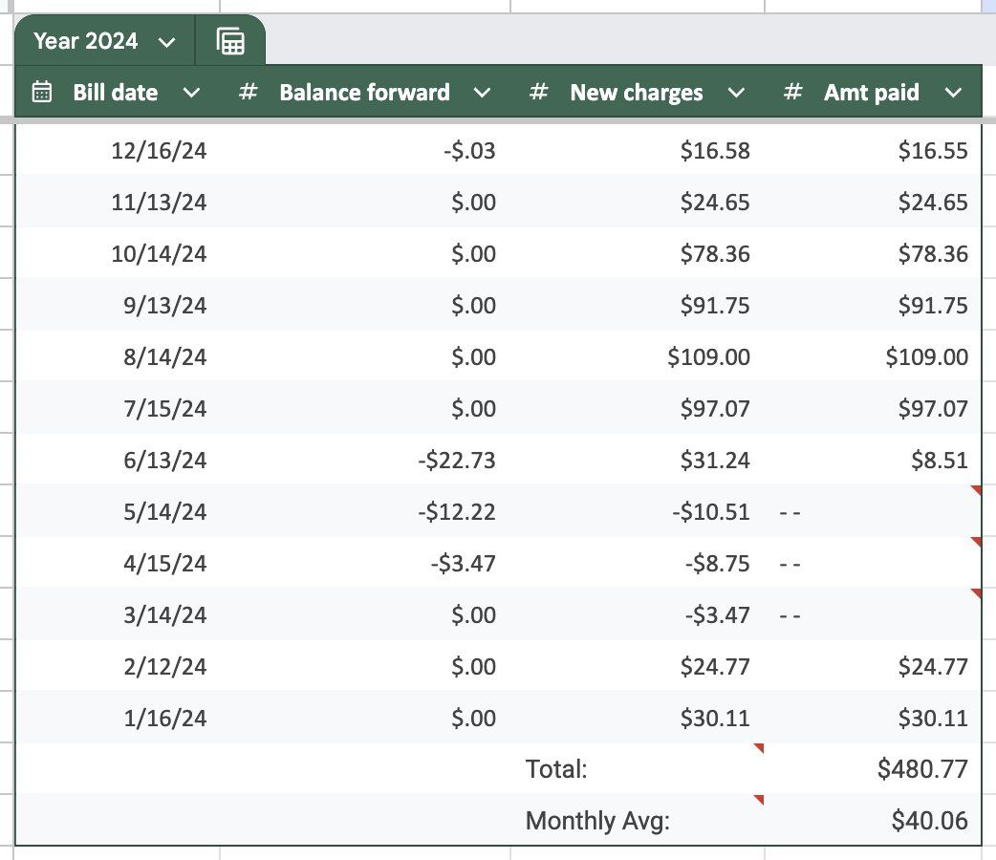Screen dimensions: 996x860
Task: Select the number icon before Balance forward
Action: (x=247, y=92)
